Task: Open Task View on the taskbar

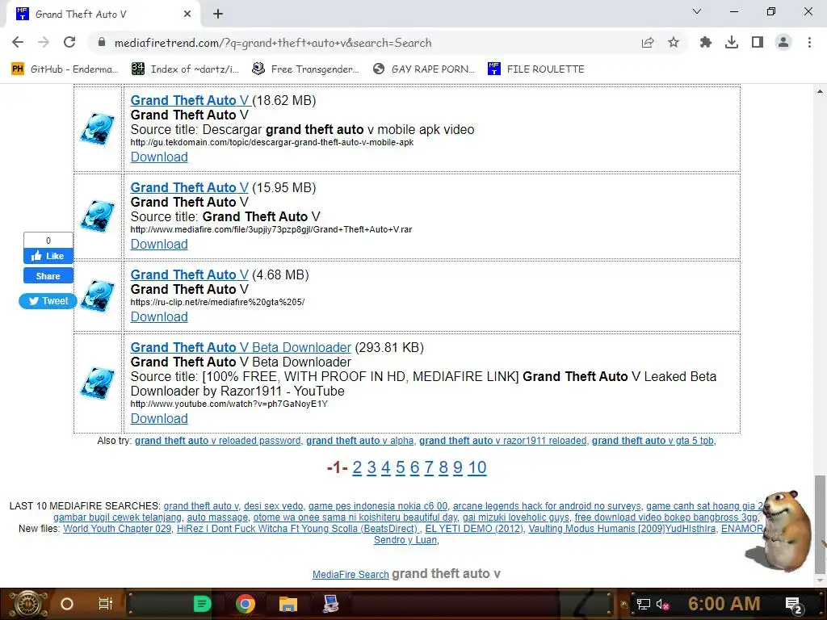Action: 106,604
